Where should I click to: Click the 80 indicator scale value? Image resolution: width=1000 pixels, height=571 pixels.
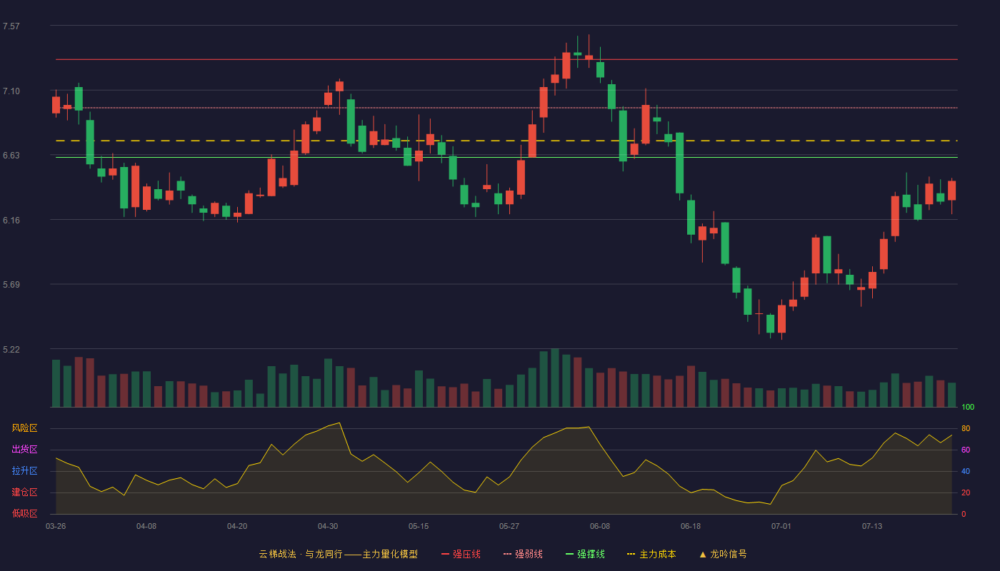click(x=966, y=428)
